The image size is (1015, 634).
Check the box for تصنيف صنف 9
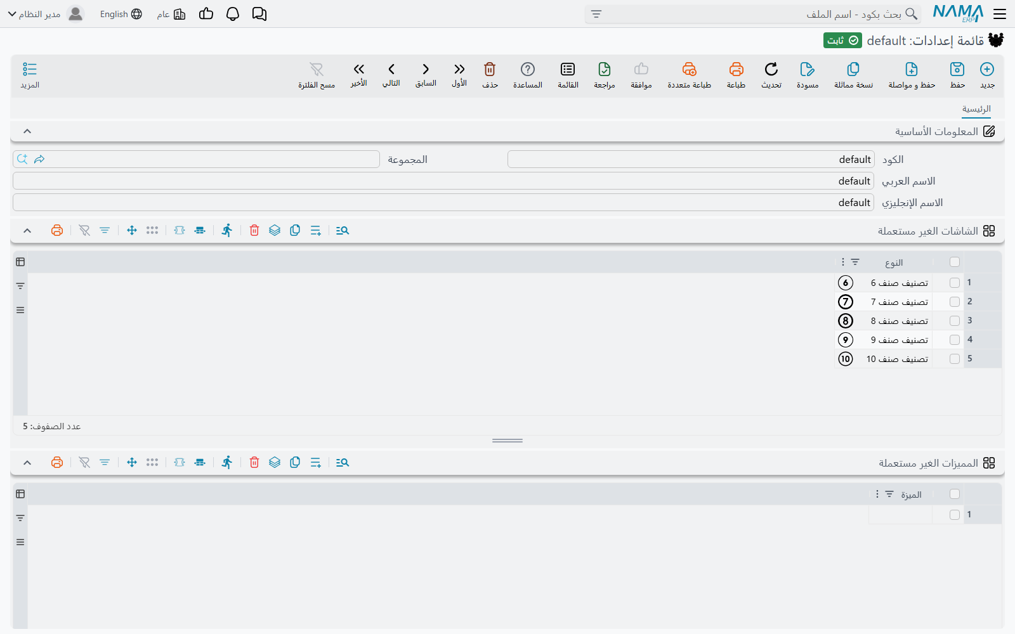(x=955, y=340)
